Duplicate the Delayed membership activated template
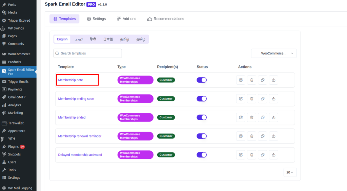The height and width of the screenshot is (191, 347). pyautogui.click(x=263, y=155)
